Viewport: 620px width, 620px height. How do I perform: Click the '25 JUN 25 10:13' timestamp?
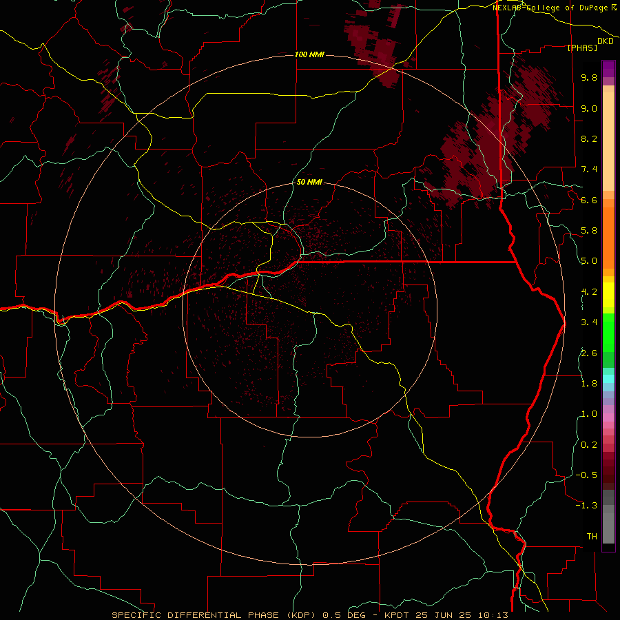462,615
